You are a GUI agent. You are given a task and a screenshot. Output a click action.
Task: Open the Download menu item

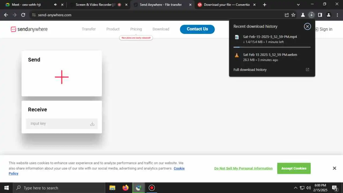(x=161, y=29)
